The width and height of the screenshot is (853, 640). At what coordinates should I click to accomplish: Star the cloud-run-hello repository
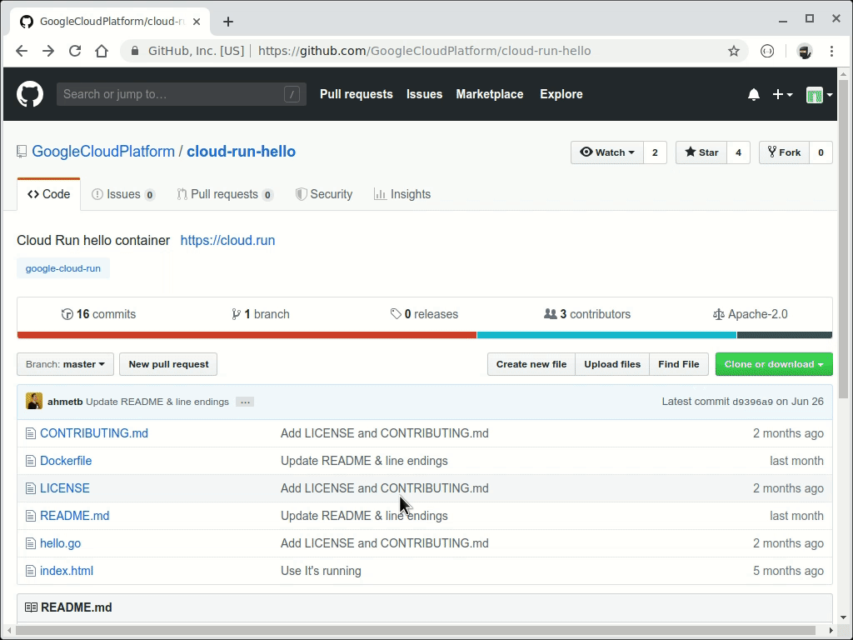click(x=701, y=152)
